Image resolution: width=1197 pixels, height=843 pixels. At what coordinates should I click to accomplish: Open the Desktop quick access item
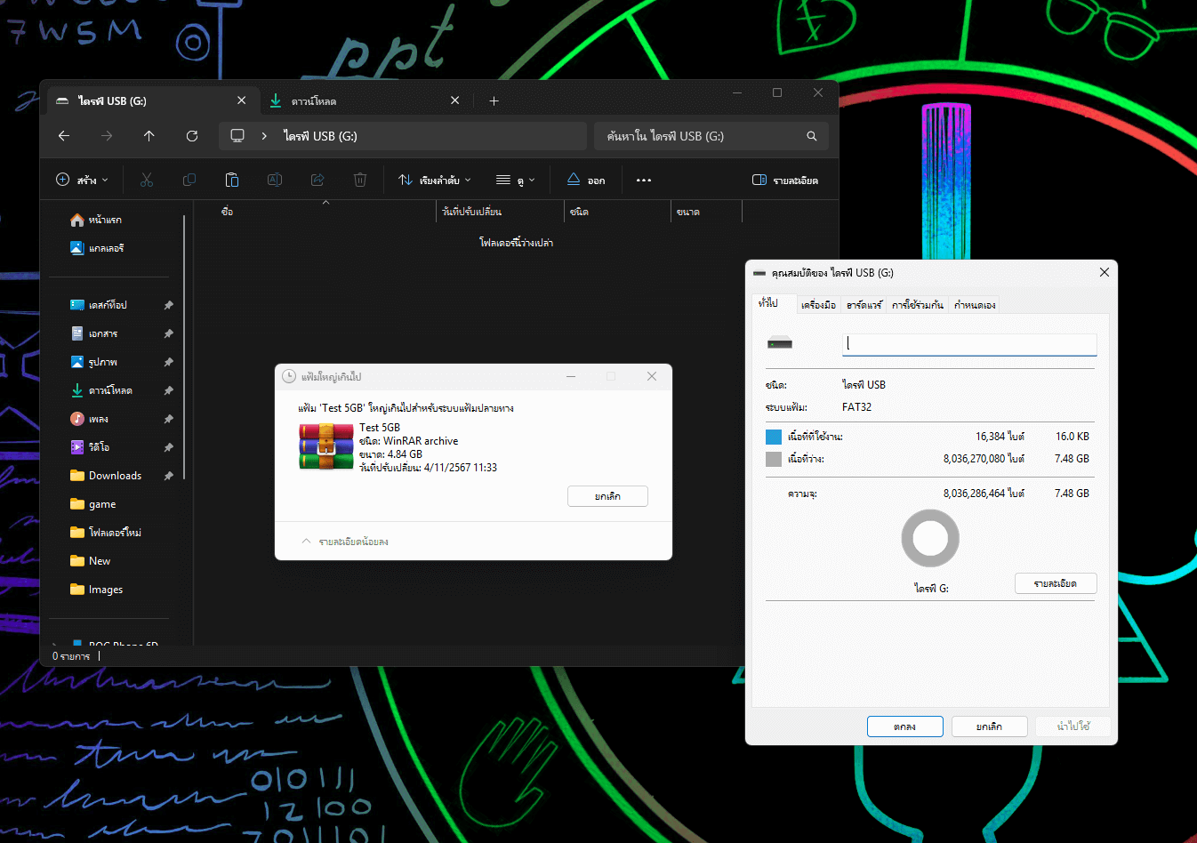pyautogui.click(x=99, y=305)
